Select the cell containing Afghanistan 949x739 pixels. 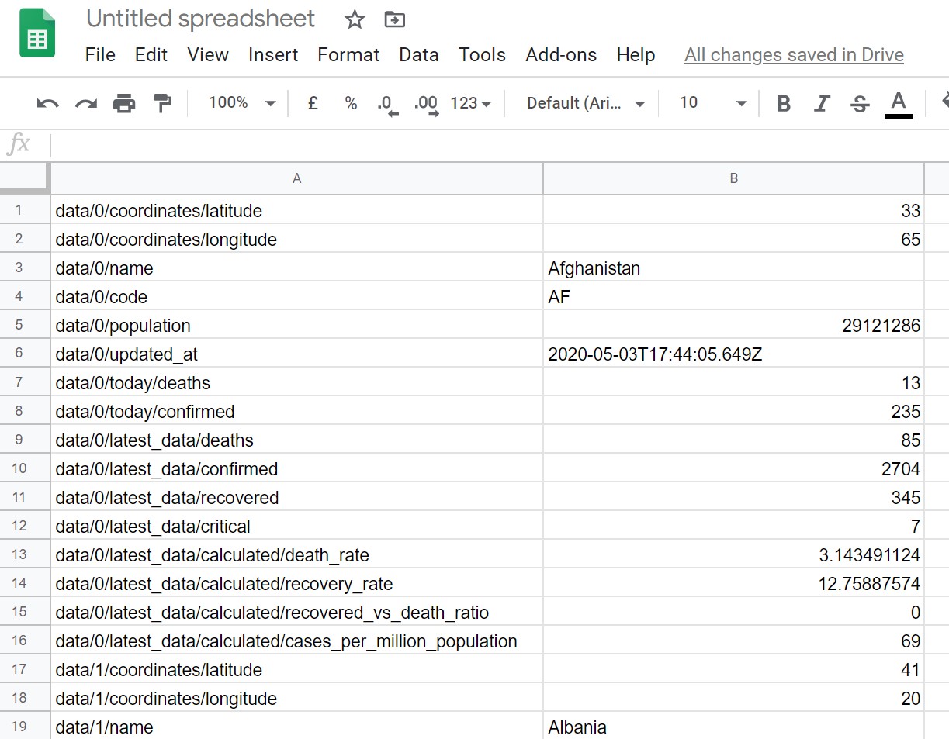tap(733, 268)
